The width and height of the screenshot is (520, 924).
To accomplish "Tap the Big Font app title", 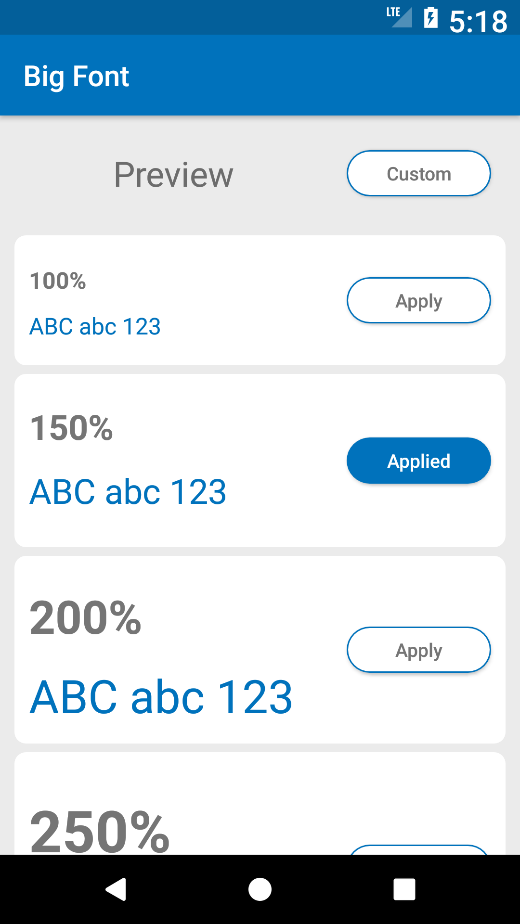I will coord(77,76).
